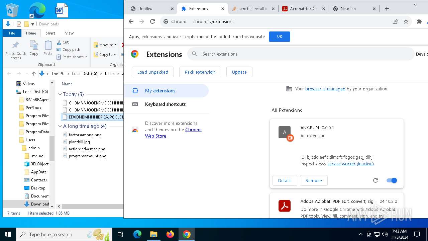428x241 pixels.
Task: Open Windows Start menu
Action: click(x=8, y=234)
